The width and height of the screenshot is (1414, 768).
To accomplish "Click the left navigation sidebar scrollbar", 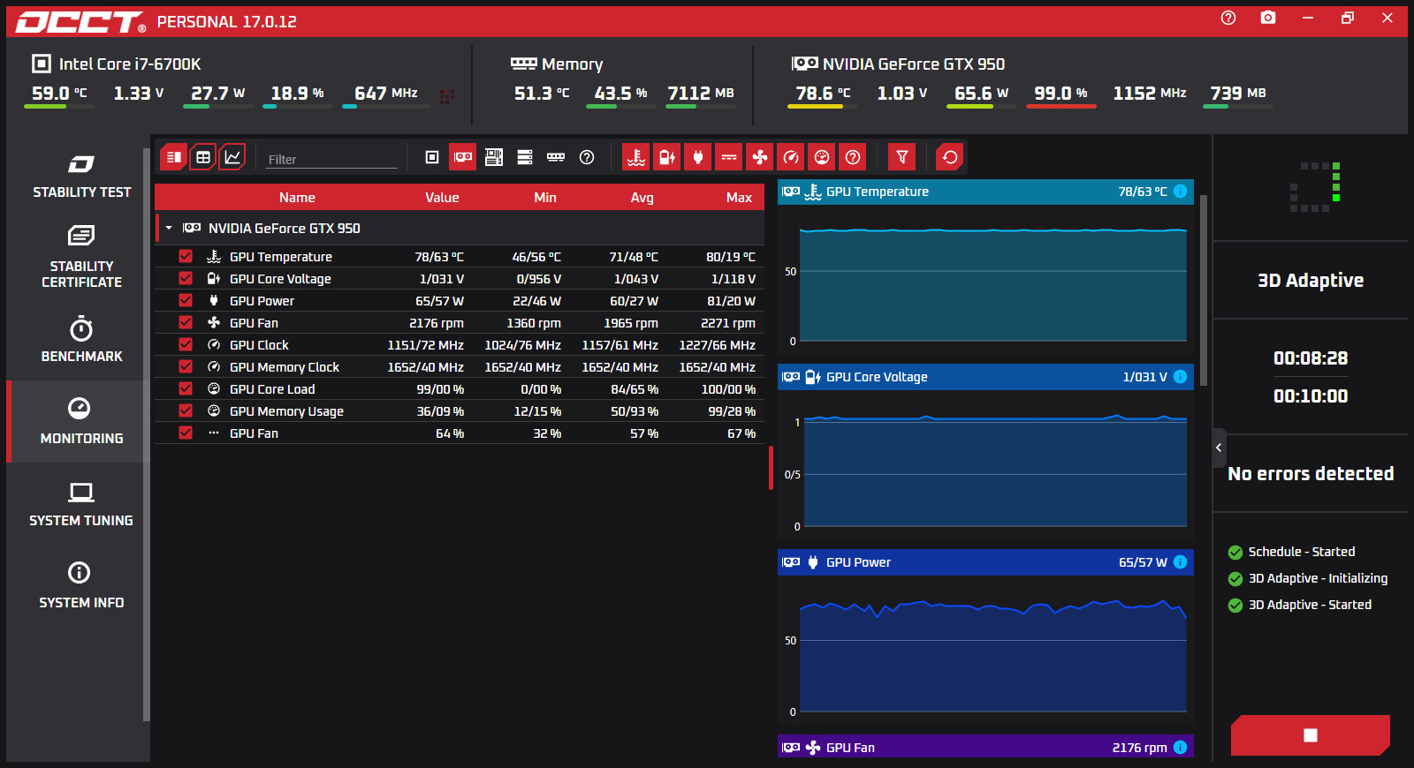I will tap(147, 434).
